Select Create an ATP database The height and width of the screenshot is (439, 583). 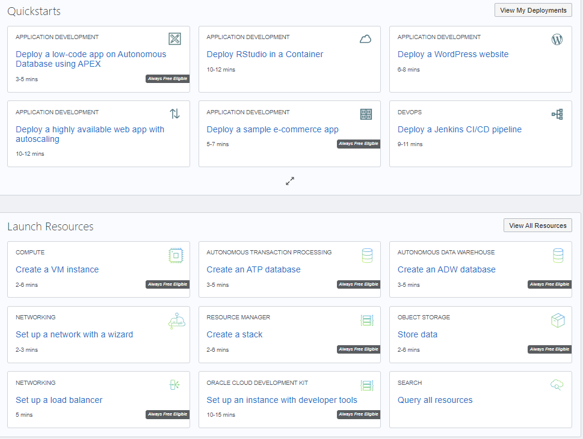253,269
